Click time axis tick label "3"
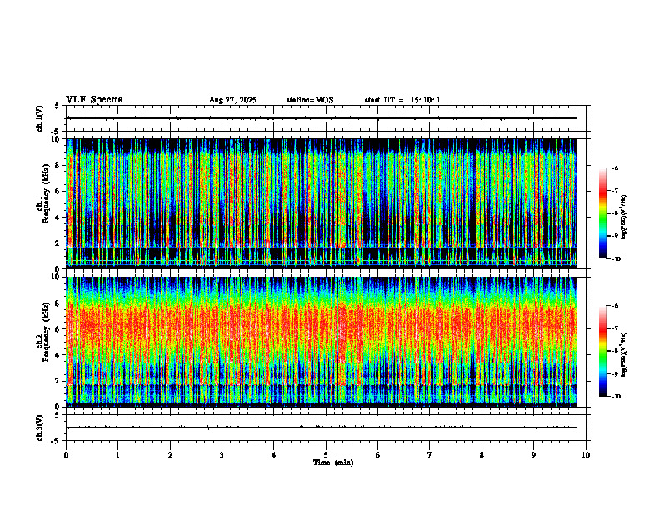This screenshot has width=660, height=510. pyautogui.click(x=222, y=454)
